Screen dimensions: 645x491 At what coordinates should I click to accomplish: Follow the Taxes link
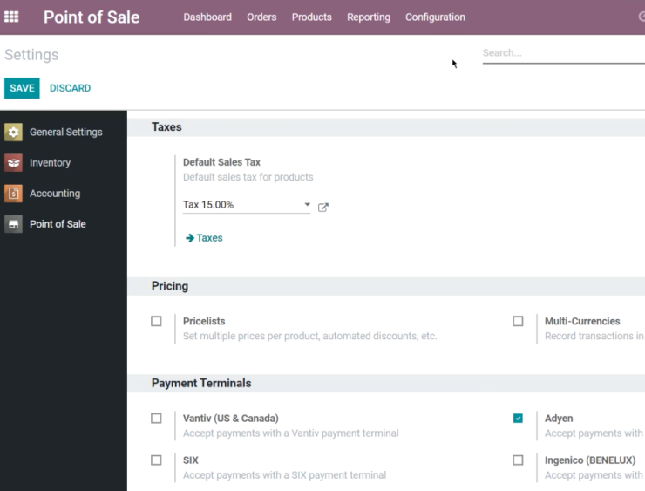click(x=209, y=238)
